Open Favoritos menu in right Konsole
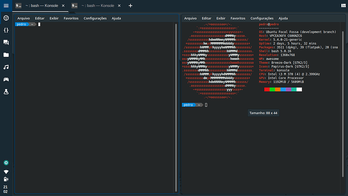Viewport: 348px width, 196px height. point(238,19)
